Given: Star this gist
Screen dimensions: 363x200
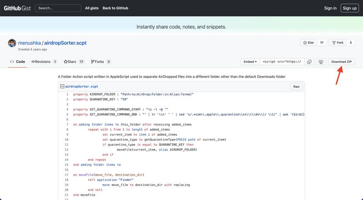Looking at the screenshot, I should click(309, 43).
